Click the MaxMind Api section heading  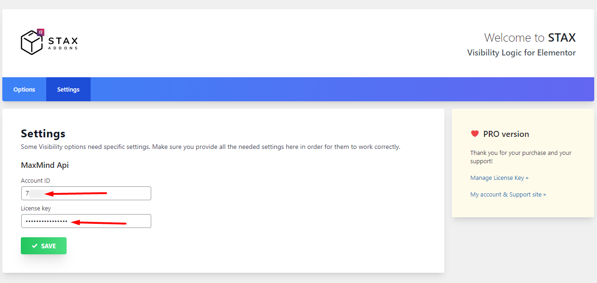tap(45, 165)
